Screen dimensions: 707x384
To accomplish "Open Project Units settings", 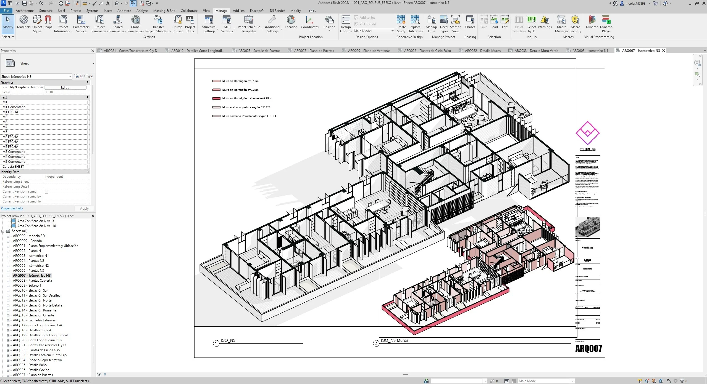I will [x=190, y=24].
